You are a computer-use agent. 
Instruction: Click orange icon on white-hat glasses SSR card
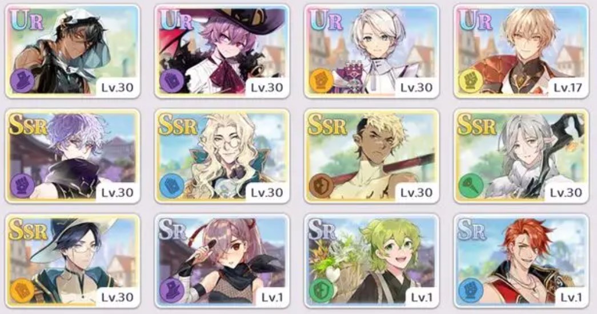[21, 291]
